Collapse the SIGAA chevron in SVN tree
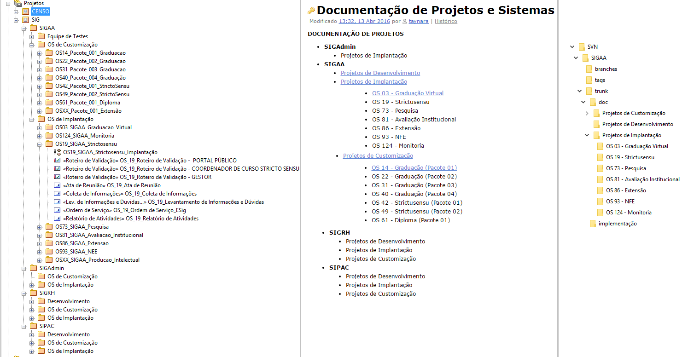694x357 pixels. pyautogui.click(x=576, y=58)
